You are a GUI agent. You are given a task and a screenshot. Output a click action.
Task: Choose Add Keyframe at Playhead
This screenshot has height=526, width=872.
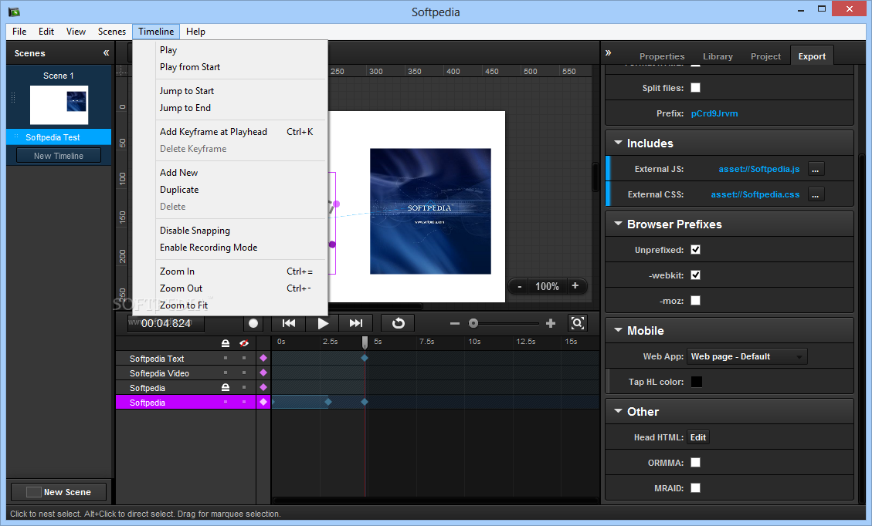(230, 132)
